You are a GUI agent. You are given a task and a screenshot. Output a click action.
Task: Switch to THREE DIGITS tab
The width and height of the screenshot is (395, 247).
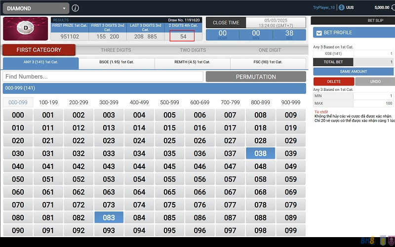pos(115,50)
